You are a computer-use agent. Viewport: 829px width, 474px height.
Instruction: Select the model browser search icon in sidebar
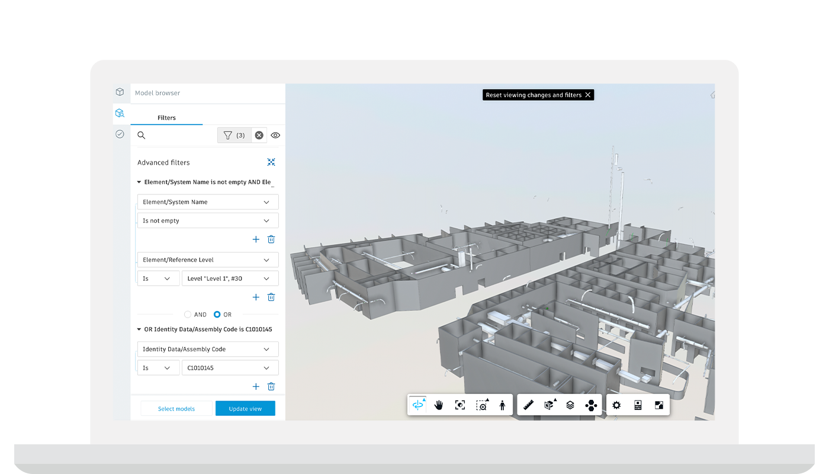click(x=120, y=113)
